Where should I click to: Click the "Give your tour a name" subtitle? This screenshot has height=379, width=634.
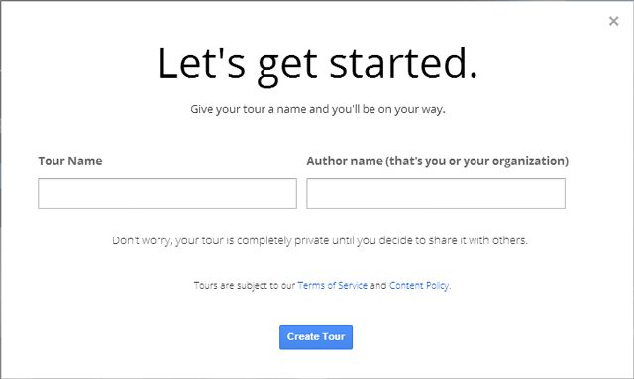tap(318, 109)
